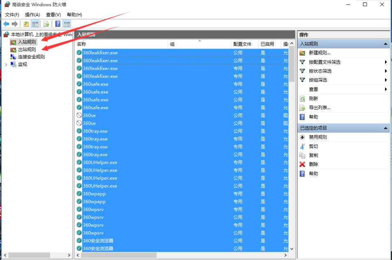Click the firewall app icon in title bar

(x=7, y=4)
